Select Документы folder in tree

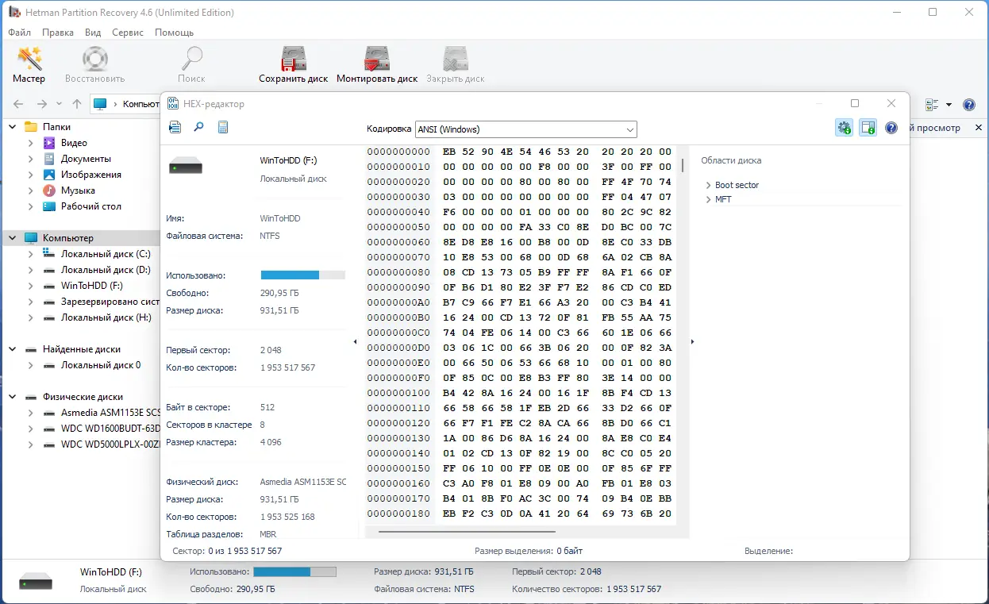[x=86, y=159]
